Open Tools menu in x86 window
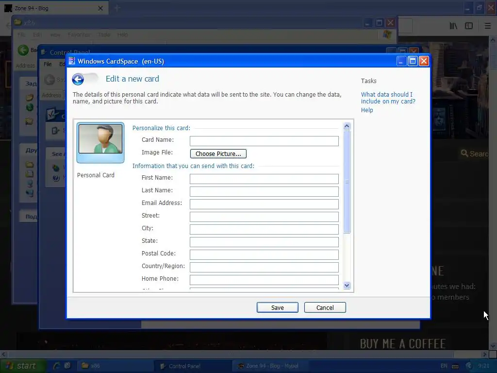Viewport: 497px width, 373px height. point(104,34)
